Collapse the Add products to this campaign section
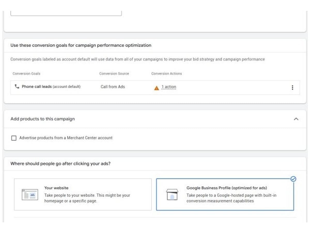This screenshot has height=233, width=310. 296,119
